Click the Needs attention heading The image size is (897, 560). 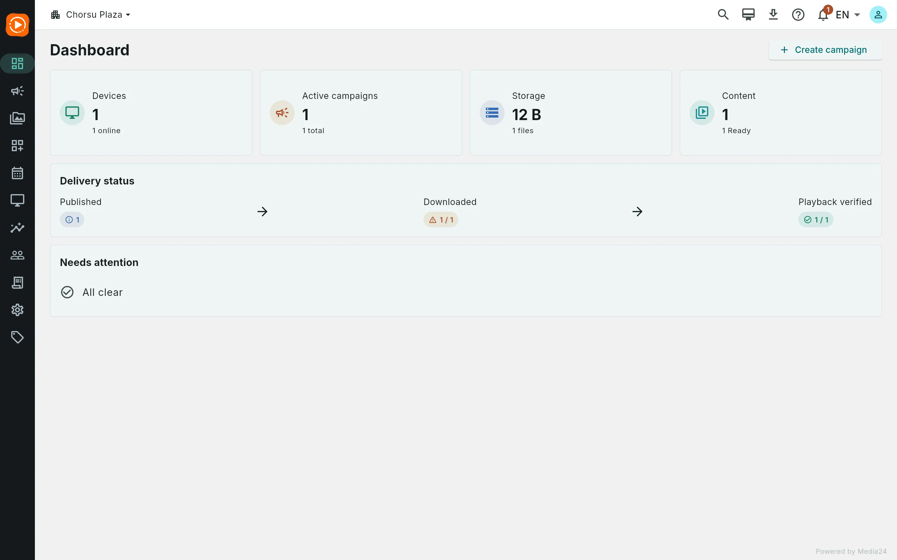click(x=99, y=262)
